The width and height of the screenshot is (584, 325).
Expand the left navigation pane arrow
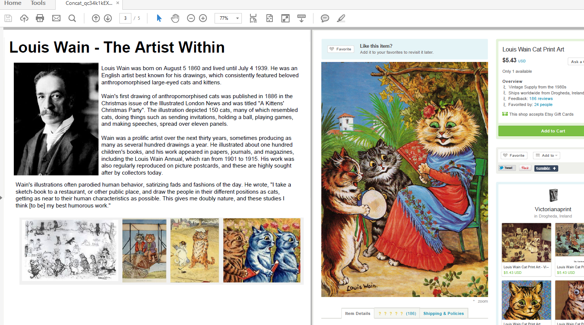click(1, 197)
